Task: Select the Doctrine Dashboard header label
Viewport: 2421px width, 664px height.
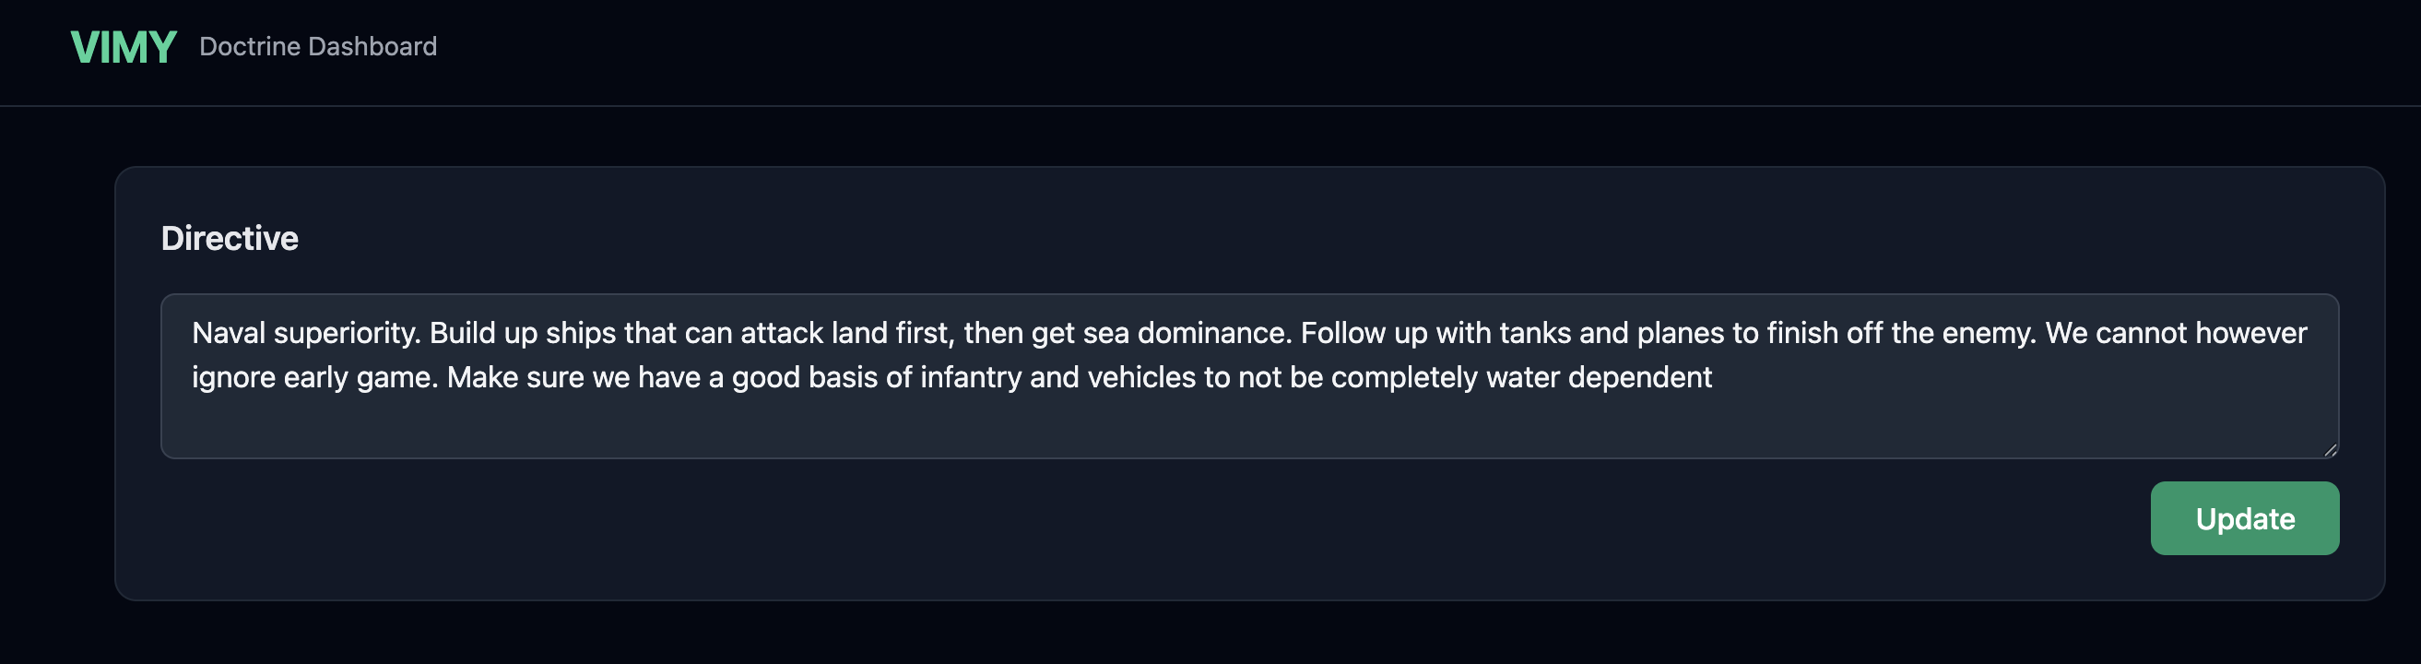Action: pos(318,46)
